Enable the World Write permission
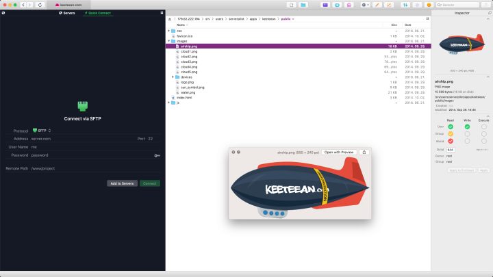 coord(467,142)
